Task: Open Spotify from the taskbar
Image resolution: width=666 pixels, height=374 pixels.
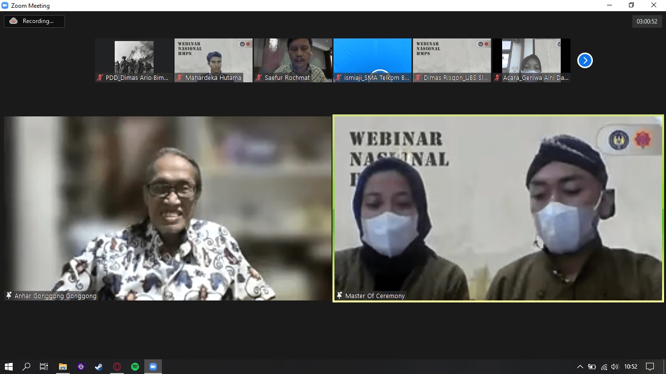Action: click(x=135, y=367)
